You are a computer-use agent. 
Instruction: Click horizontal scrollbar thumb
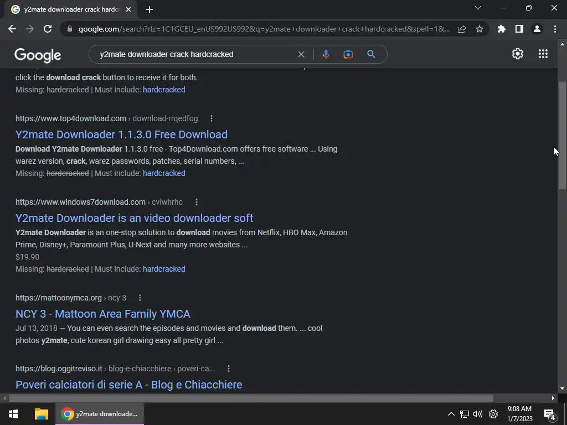(251, 398)
